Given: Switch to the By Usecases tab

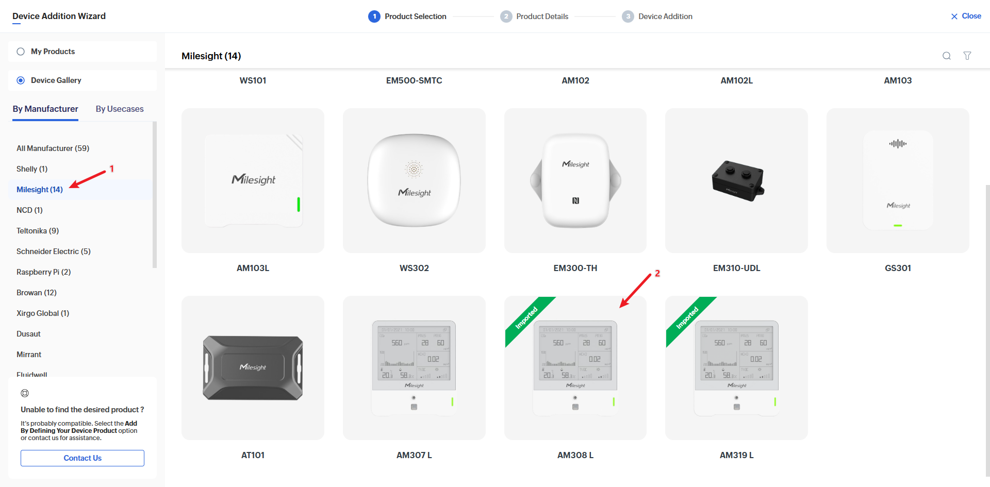Looking at the screenshot, I should (120, 109).
